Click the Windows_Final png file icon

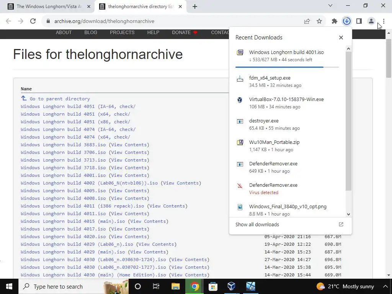pos(240,207)
